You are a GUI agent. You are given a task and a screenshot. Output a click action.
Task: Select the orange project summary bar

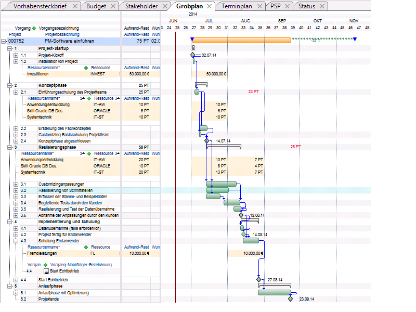pos(241,41)
